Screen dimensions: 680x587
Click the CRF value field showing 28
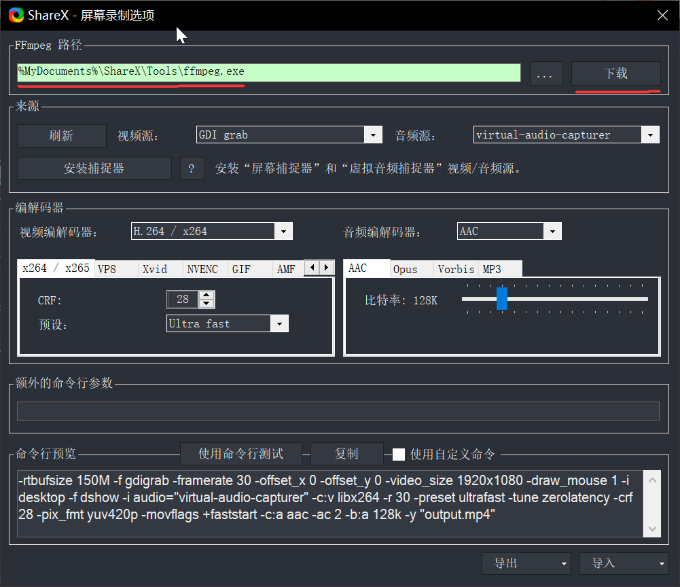[183, 300]
